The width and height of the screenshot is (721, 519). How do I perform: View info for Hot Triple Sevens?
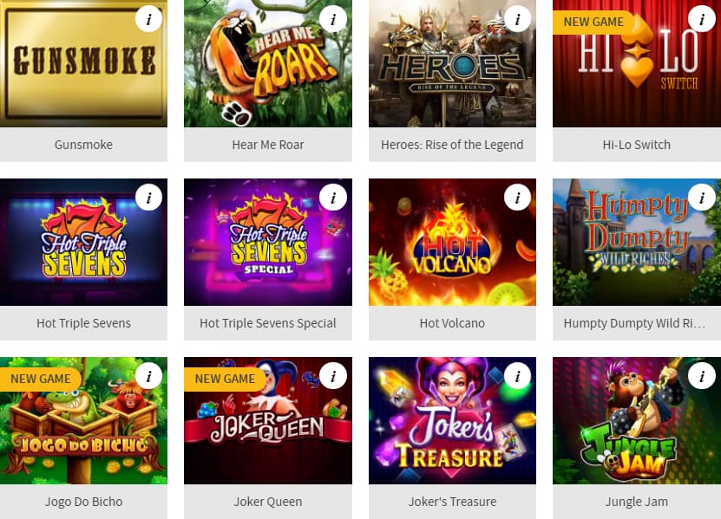(x=148, y=198)
